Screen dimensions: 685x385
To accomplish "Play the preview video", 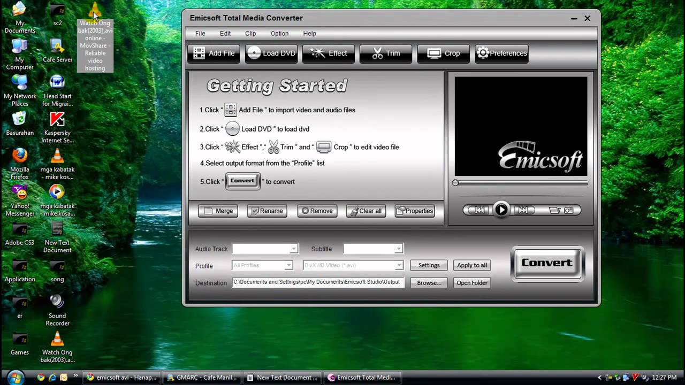I will click(501, 210).
